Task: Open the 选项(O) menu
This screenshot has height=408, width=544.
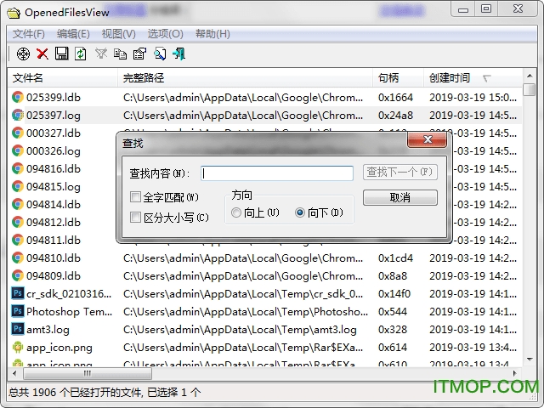Action: [x=165, y=34]
